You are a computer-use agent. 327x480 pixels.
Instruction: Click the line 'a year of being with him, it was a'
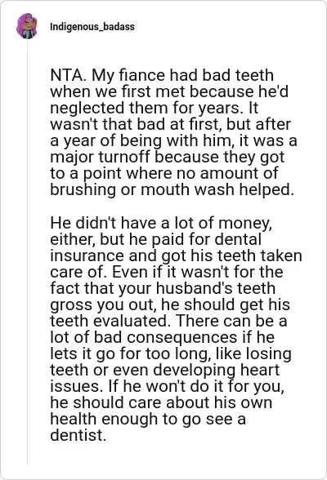pyautogui.click(x=173, y=140)
